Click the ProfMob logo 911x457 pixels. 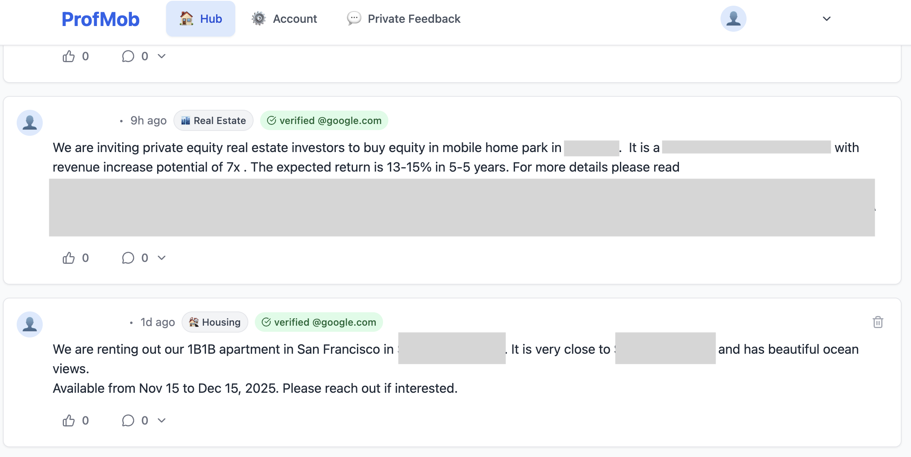tap(101, 19)
